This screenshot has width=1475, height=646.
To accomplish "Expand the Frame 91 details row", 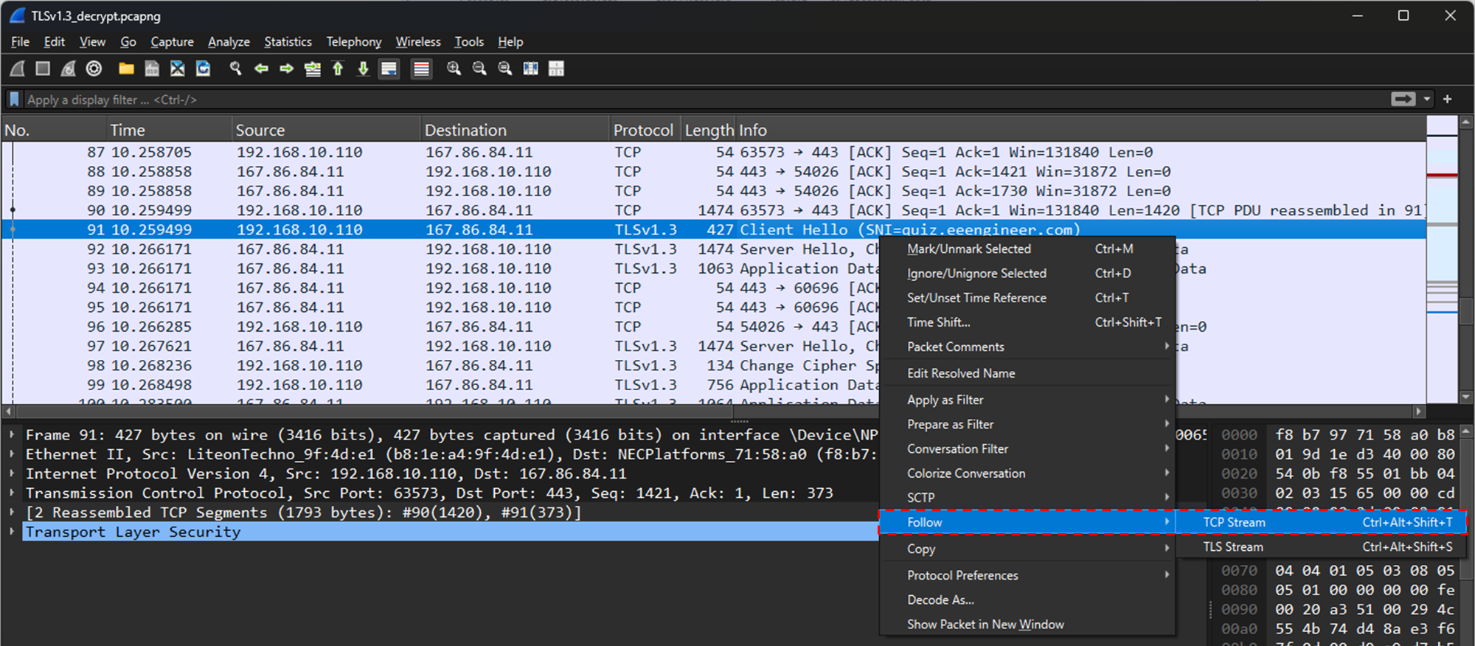I will (12, 435).
